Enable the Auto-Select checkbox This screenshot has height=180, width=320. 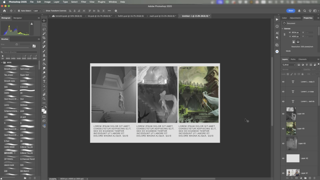tap(19, 10)
